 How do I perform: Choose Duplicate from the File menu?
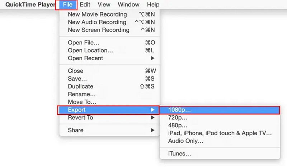point(80,86)
